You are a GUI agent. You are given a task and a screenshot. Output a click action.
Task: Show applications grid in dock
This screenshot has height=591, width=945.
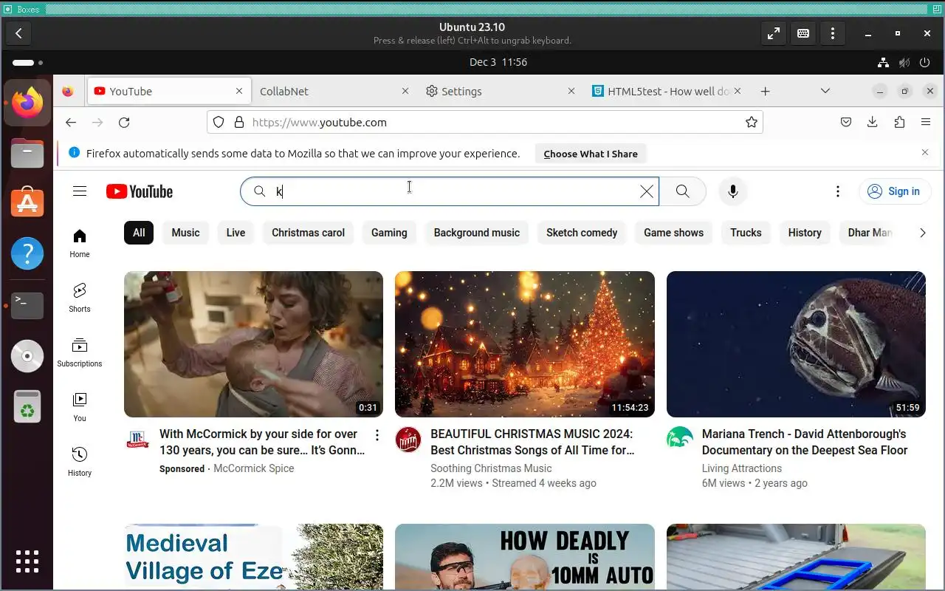(x=27, y=561)
